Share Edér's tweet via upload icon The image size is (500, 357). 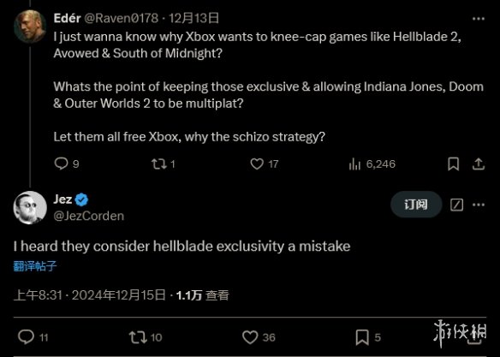pos(479,164)
